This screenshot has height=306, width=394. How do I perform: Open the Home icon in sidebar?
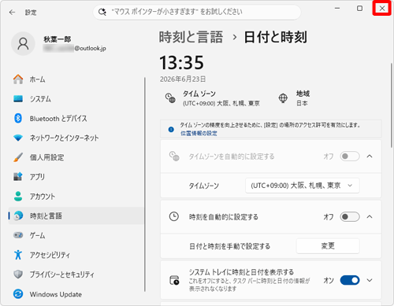click(18, 79)
